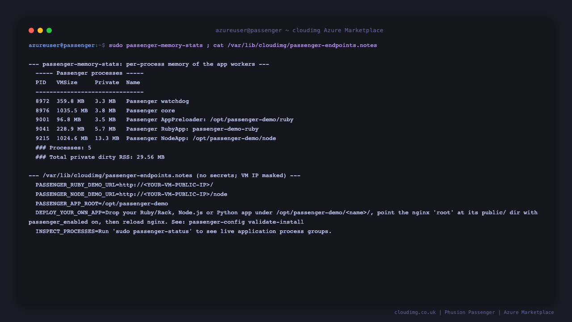This screenshot has height=322, width=572.
Task: Click the PID column header
Action: (41, 82)
